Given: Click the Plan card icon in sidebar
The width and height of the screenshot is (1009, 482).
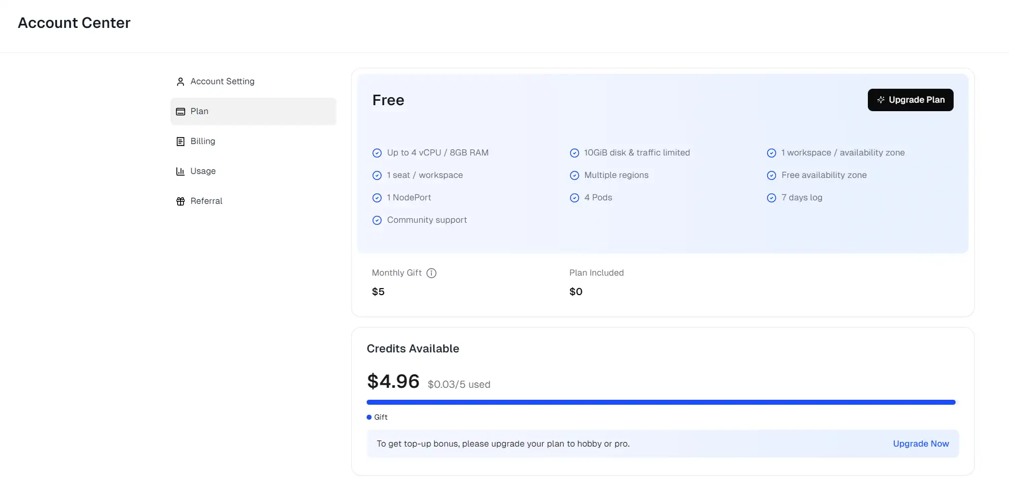Looking at the screenshot, I should coord(181,112).
